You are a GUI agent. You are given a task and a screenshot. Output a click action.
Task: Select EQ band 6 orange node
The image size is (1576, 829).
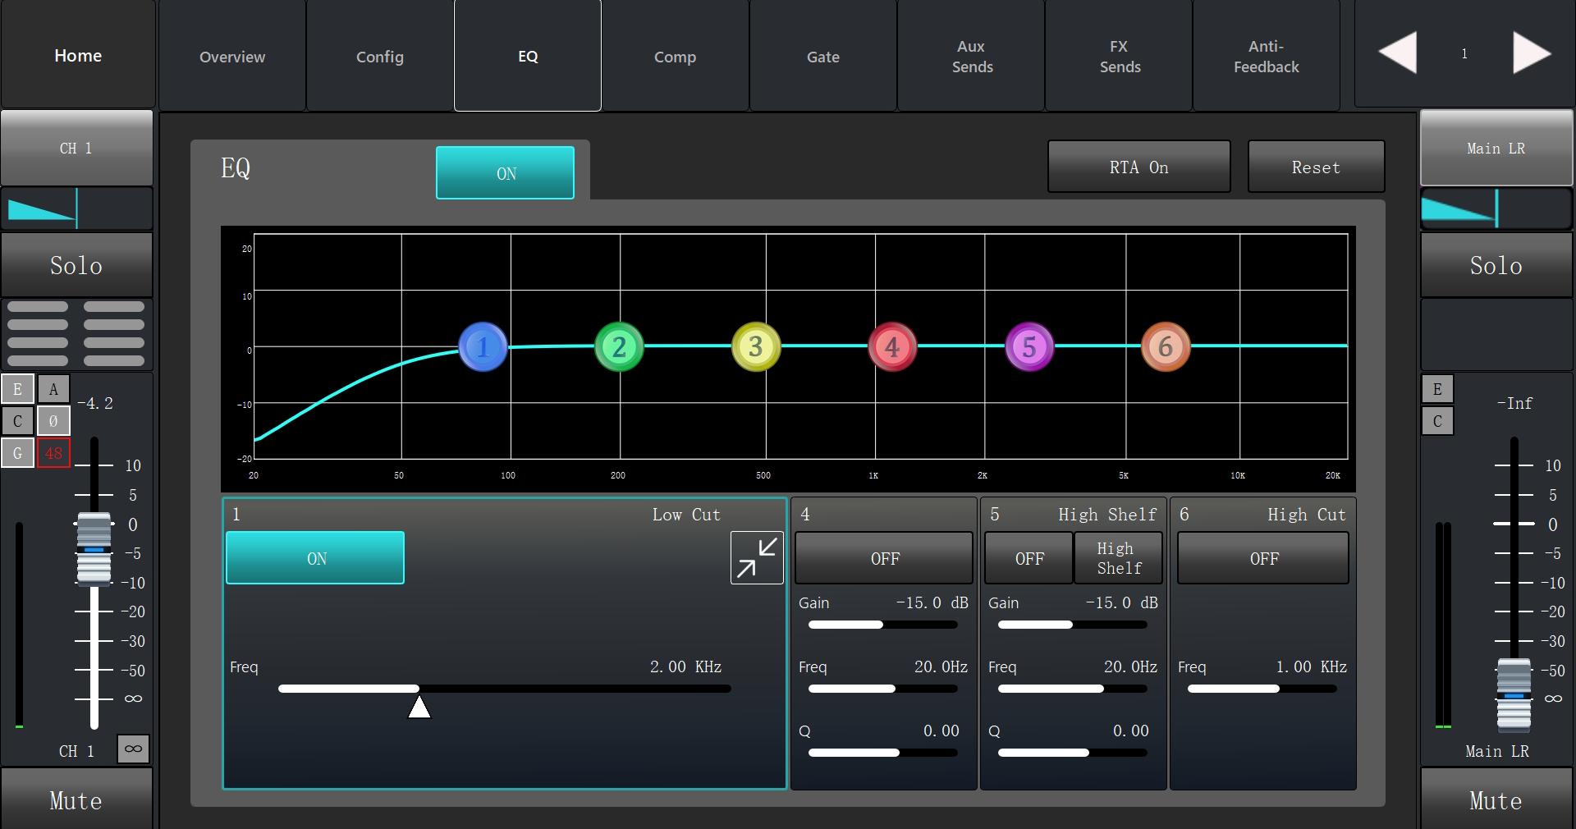pyautogui.click(x=1166, y=346)
